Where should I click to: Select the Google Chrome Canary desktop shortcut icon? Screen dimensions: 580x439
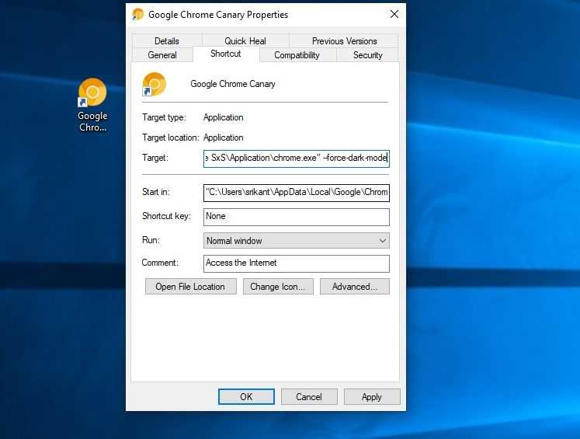tap(92, 92)
